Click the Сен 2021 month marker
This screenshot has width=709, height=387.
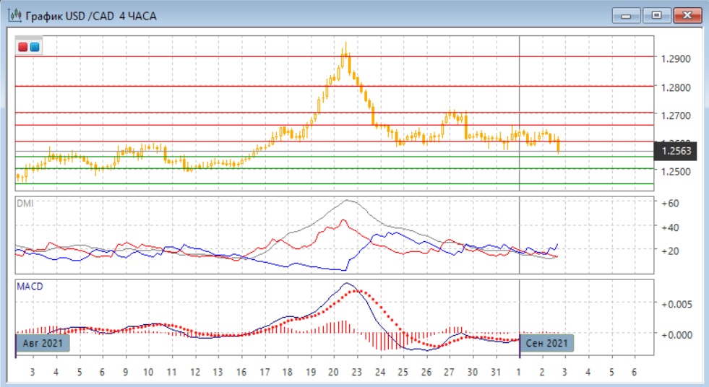tap(547, 343)
